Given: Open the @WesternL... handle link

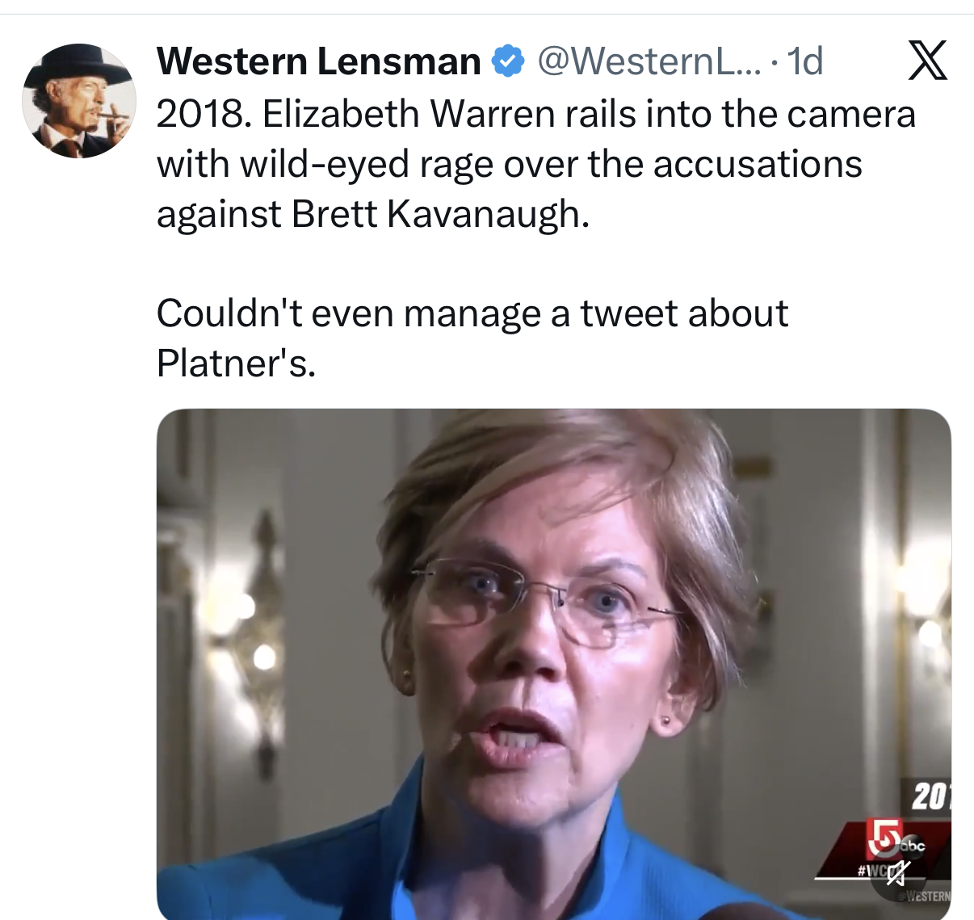Looking at the screenshot, I should click(649, 61).
